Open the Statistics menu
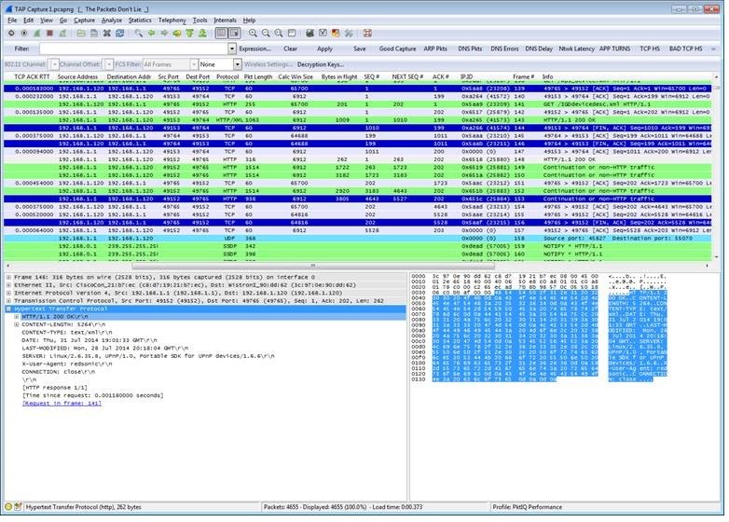 coord(140,20)
